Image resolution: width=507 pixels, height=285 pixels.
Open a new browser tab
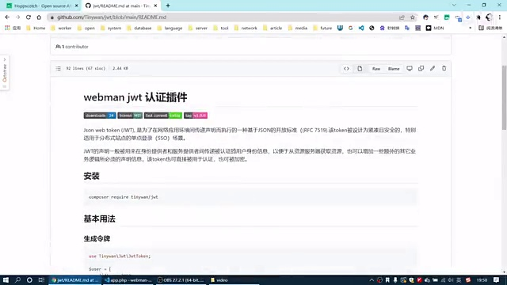pyautogui.click(x=168, y=6)
